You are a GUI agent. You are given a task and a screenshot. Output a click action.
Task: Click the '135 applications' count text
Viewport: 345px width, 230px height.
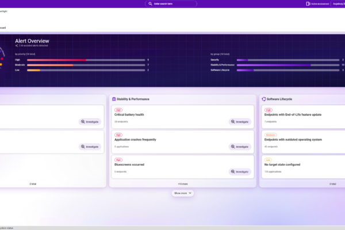click(x=273, y=172)
